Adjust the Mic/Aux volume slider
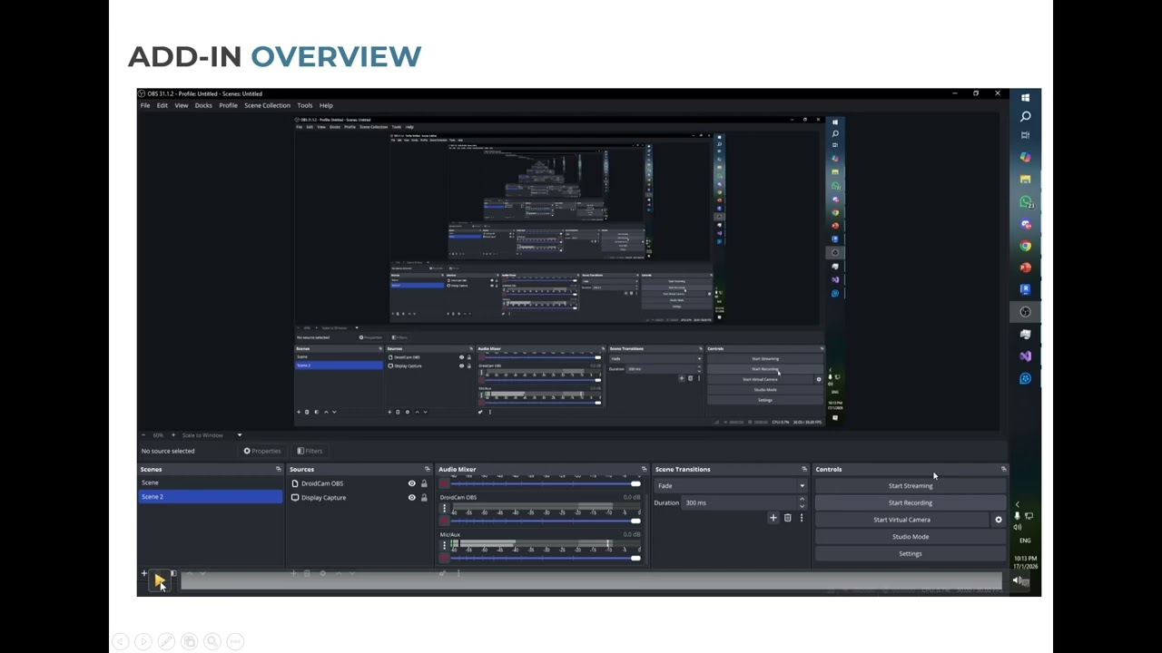1162x653 pixels. [547, 558]
